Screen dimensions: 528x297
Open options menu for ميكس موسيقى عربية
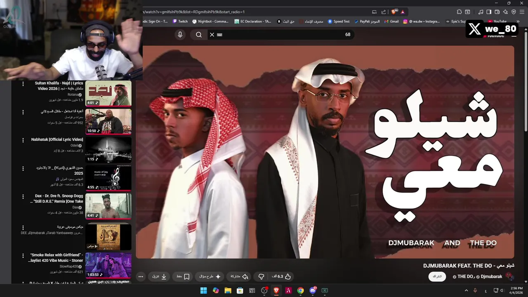pos(23,228)
